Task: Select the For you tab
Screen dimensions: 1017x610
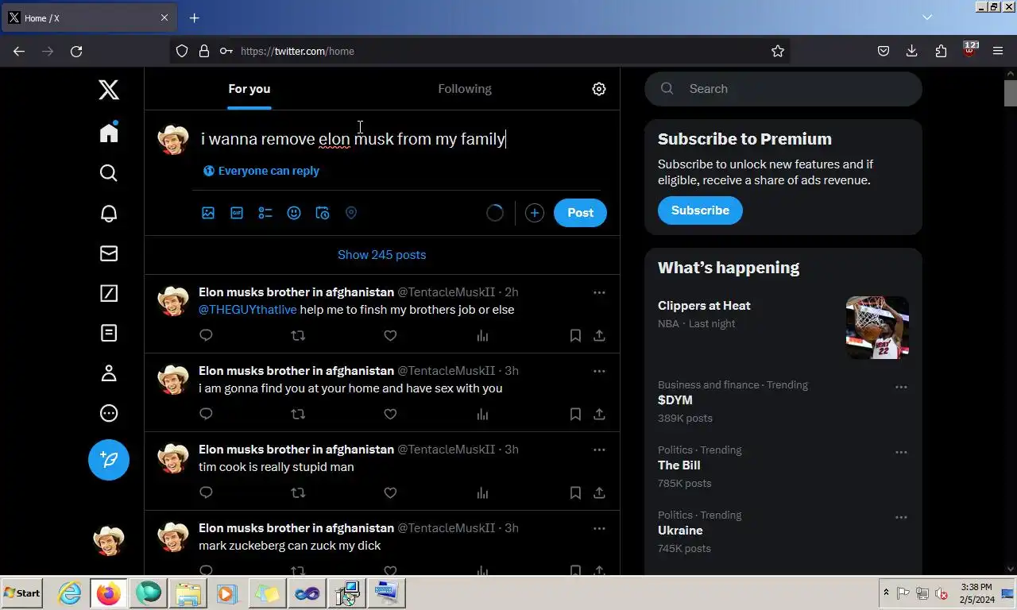Action: coord(249,89)
